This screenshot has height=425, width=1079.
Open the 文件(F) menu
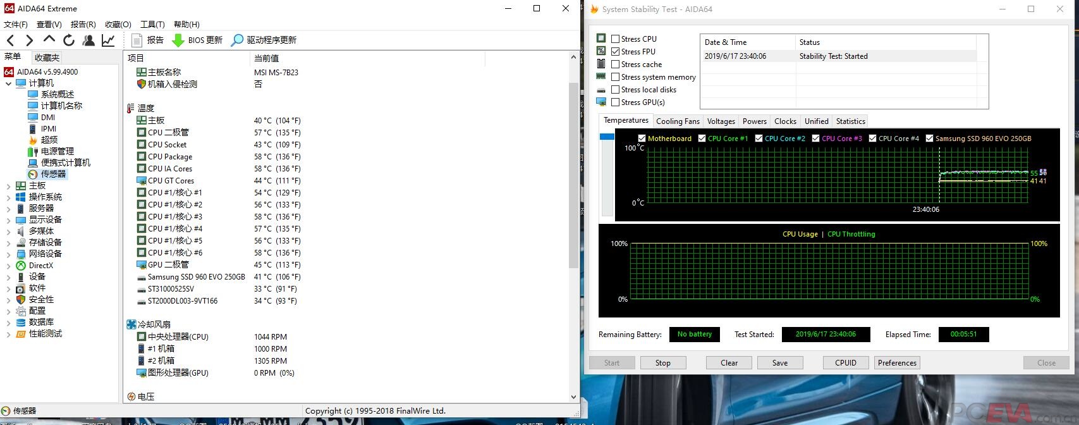16,24
